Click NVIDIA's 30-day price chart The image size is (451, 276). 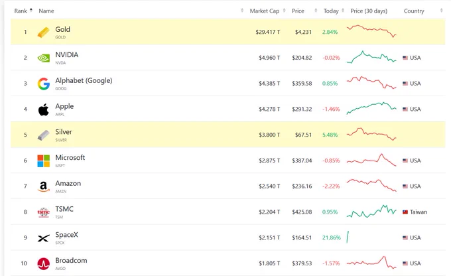pos(371,57)
